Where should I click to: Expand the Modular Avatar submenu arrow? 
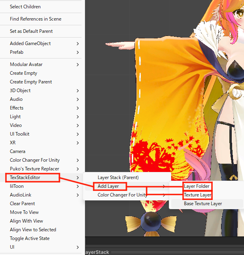78,64
